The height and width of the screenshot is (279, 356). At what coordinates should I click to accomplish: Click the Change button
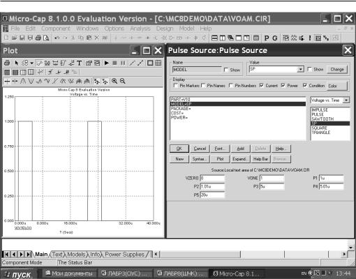(x=337, y=69)
